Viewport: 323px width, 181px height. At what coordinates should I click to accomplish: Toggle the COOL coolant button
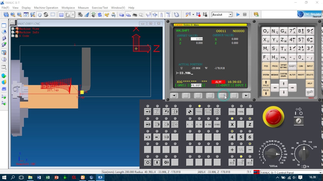coord(232,112)
